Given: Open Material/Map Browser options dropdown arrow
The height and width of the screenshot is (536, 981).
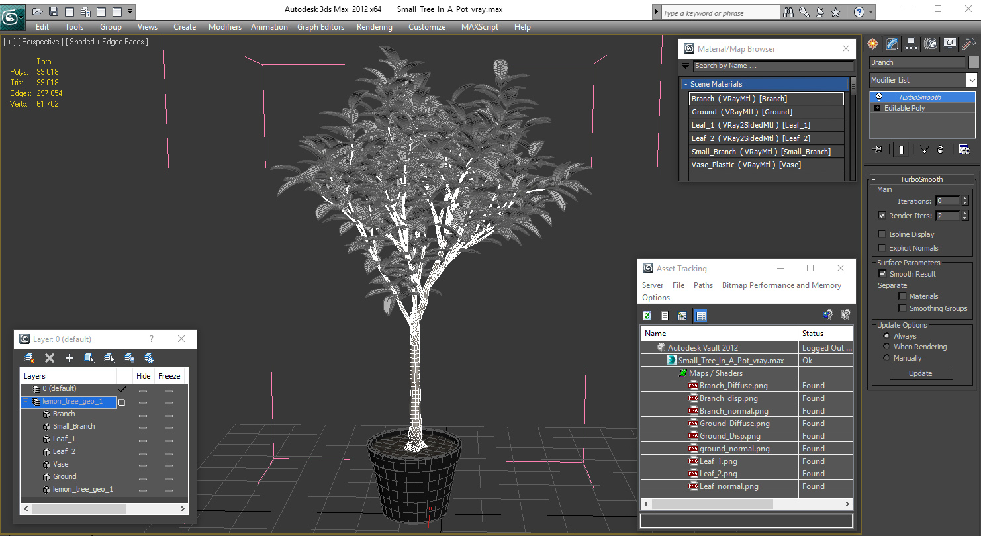Looking at the screenshot, I should 686,66.
